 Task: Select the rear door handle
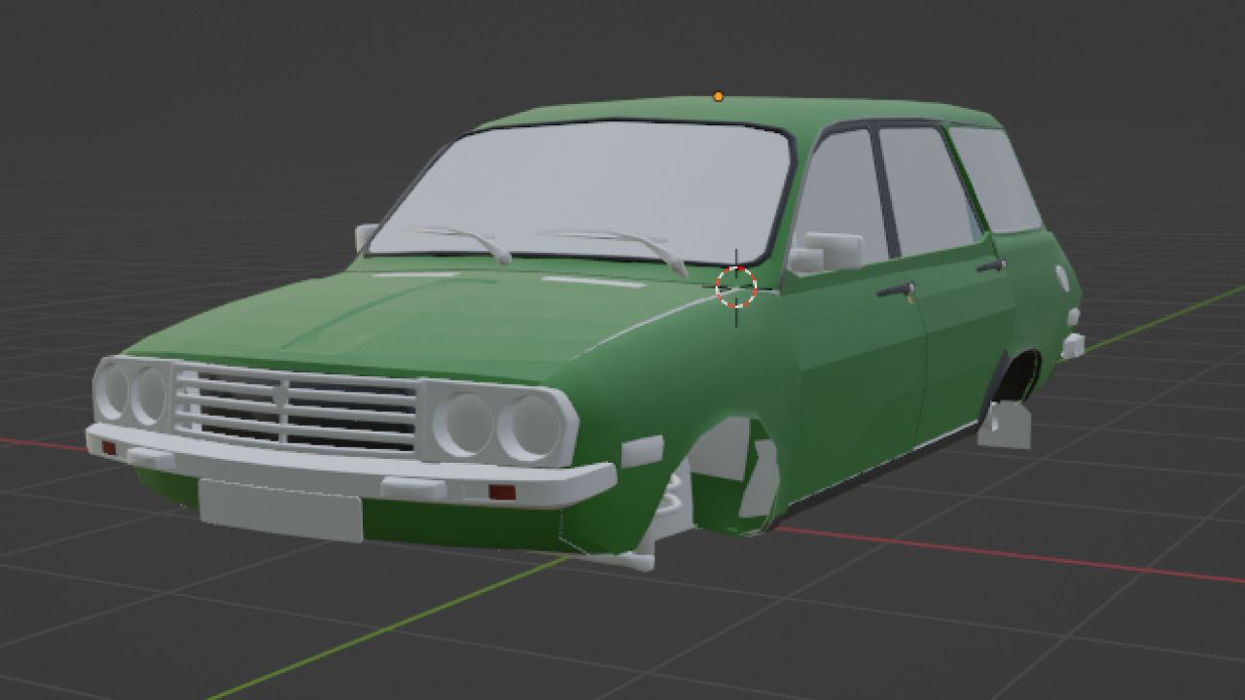[991, 264]
